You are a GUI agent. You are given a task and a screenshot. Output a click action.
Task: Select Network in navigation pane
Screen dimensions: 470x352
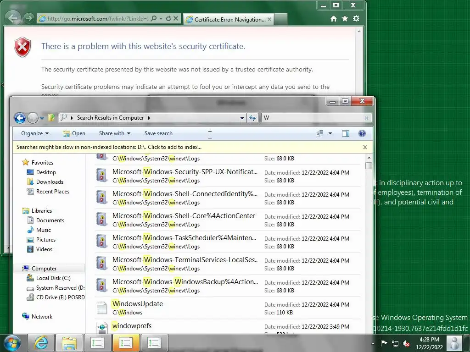38,317
